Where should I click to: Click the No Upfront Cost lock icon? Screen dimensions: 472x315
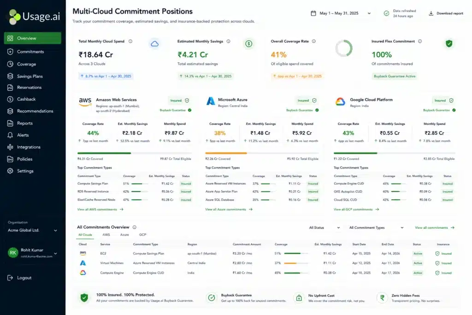(x=299, y=298)
